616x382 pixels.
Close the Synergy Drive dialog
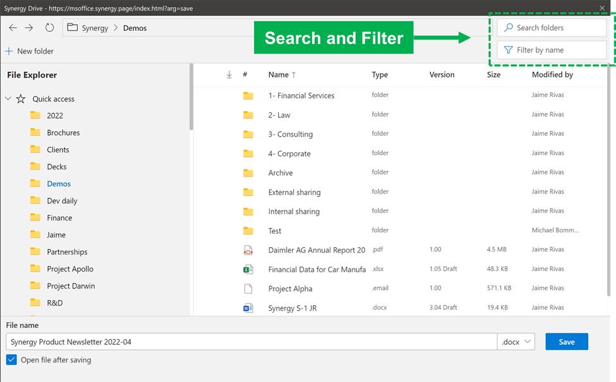[602, 8]
